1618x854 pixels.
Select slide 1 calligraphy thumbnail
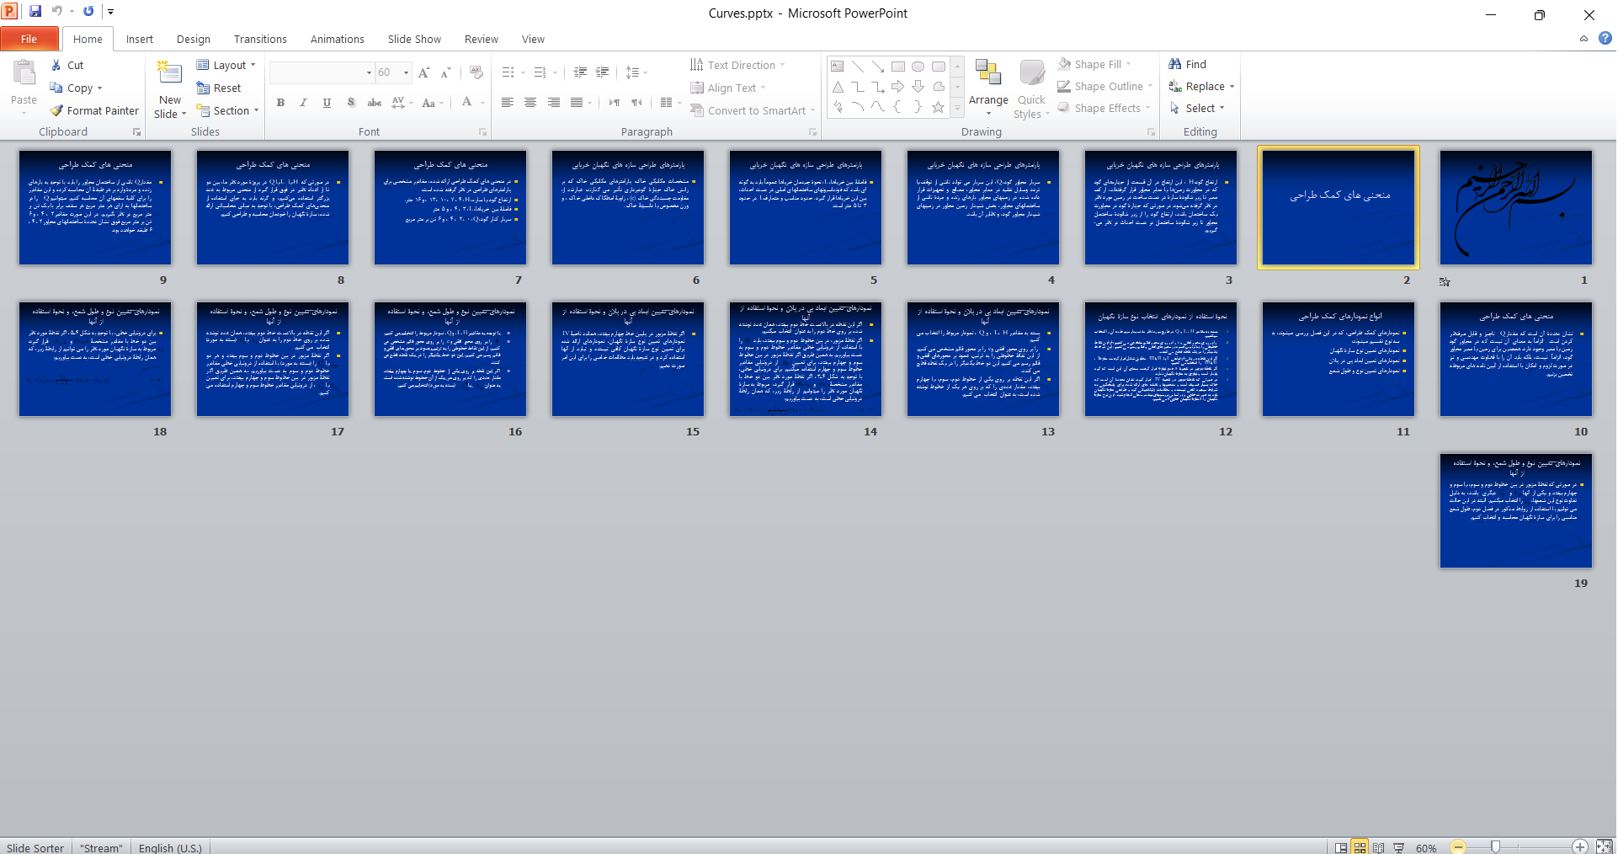click(1515, 208)
